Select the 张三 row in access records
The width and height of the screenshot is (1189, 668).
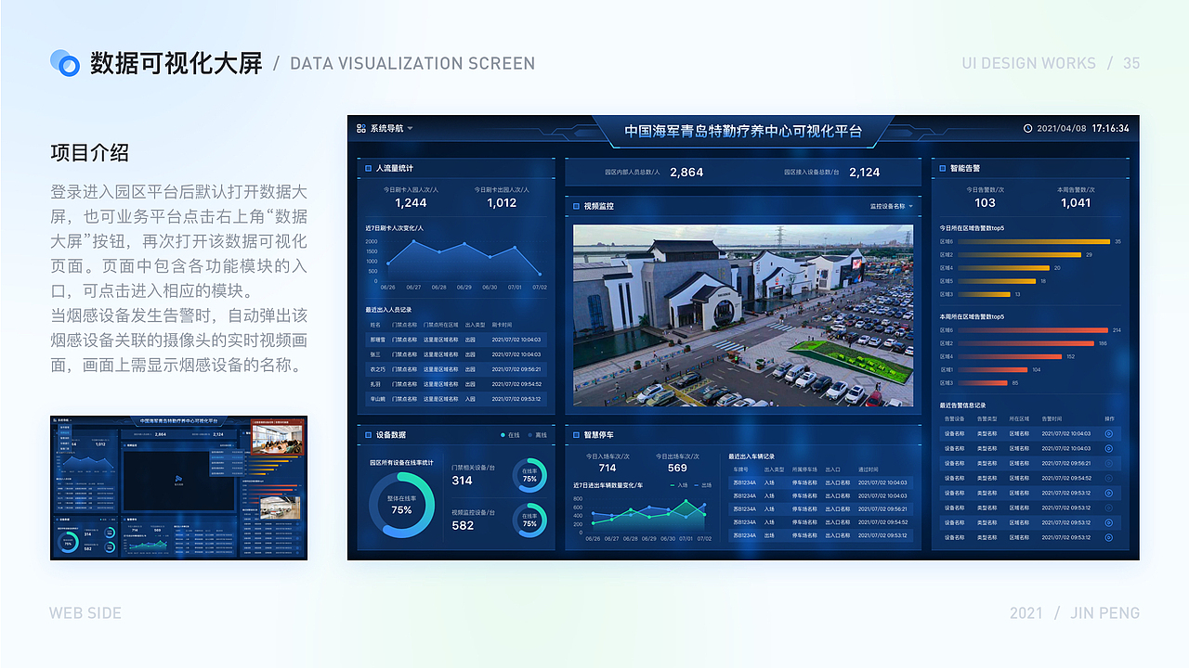(456, 354)
